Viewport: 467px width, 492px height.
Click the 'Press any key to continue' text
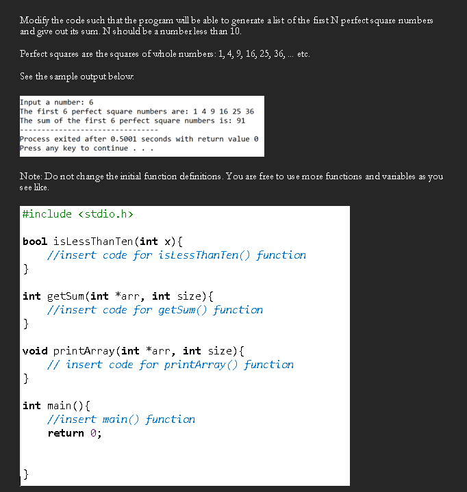[87, 148]
